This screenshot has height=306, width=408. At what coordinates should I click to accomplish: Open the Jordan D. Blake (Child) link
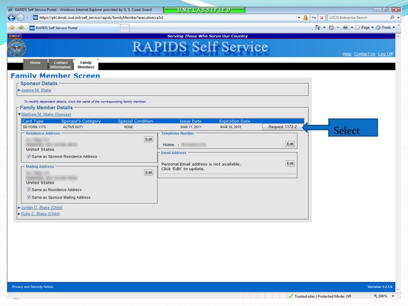(41, 208)
